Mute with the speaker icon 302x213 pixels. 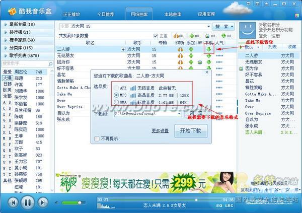tap(57, 203)
